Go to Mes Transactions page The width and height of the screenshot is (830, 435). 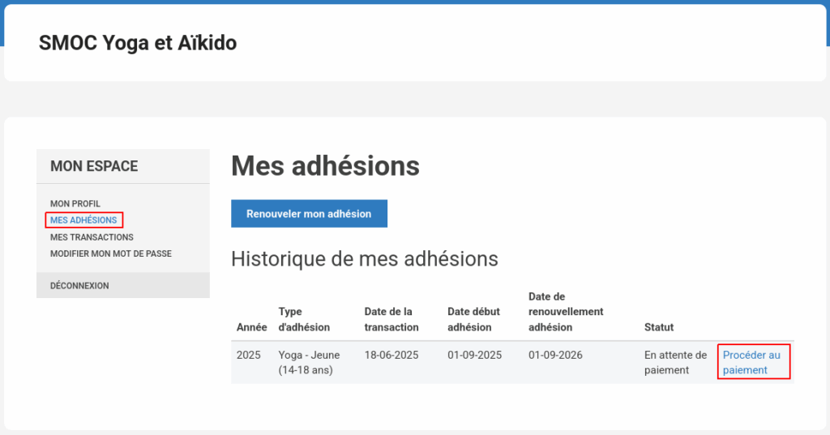tap(92, 237)
